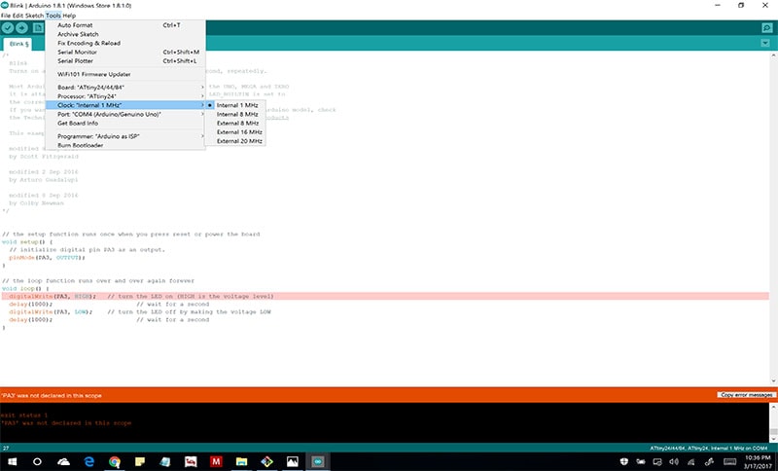Select the Internal 1 MHz clock option
778x471 pixels.
(235, 105)
